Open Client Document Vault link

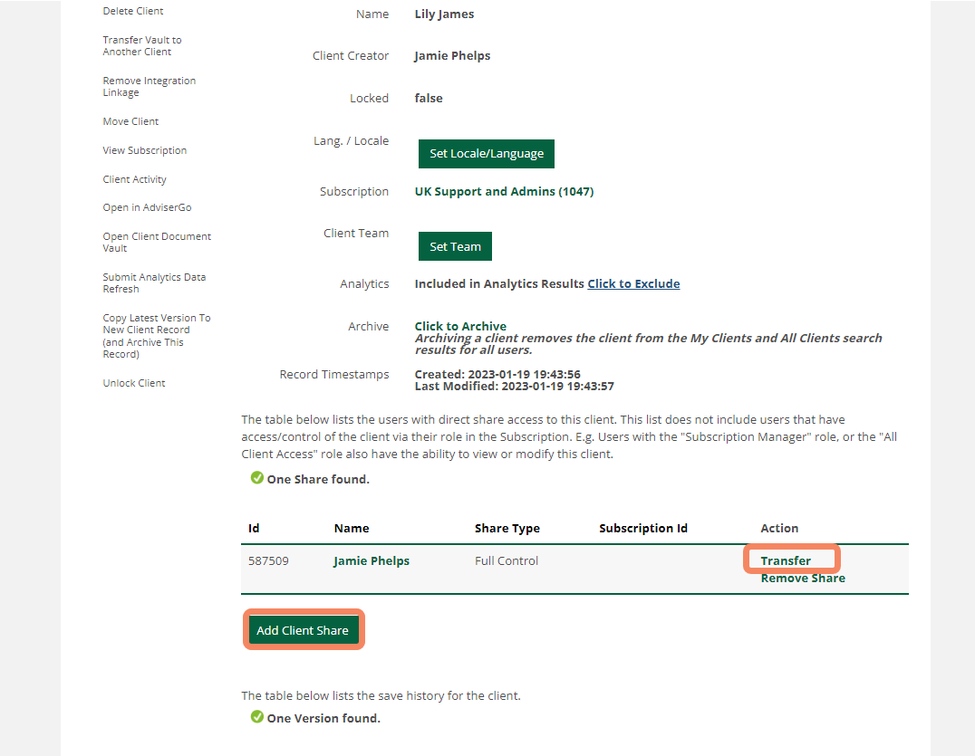(x=157, y=243)
